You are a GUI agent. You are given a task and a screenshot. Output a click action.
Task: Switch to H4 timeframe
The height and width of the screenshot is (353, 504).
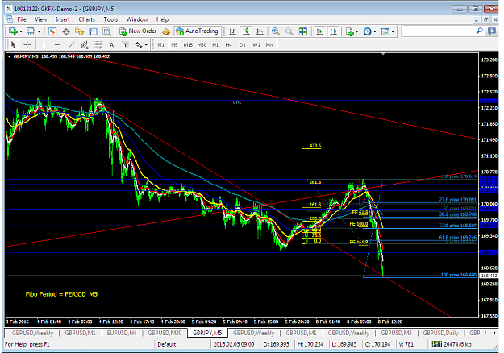pos(228,44)
